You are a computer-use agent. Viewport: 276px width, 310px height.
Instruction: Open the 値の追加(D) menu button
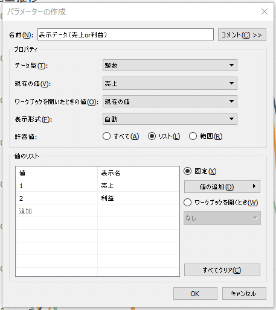(222, 186)
